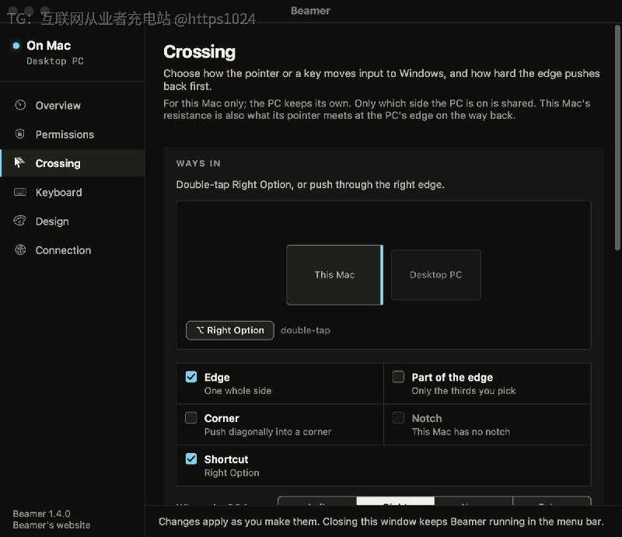The height and width of the screenshot is (537, 622).
Task: Click the Connection globe icon
Action: pyautogui.click(x=20, y=250)
